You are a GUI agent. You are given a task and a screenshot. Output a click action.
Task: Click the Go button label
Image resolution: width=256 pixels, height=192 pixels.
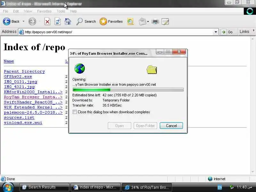[230, 32]
